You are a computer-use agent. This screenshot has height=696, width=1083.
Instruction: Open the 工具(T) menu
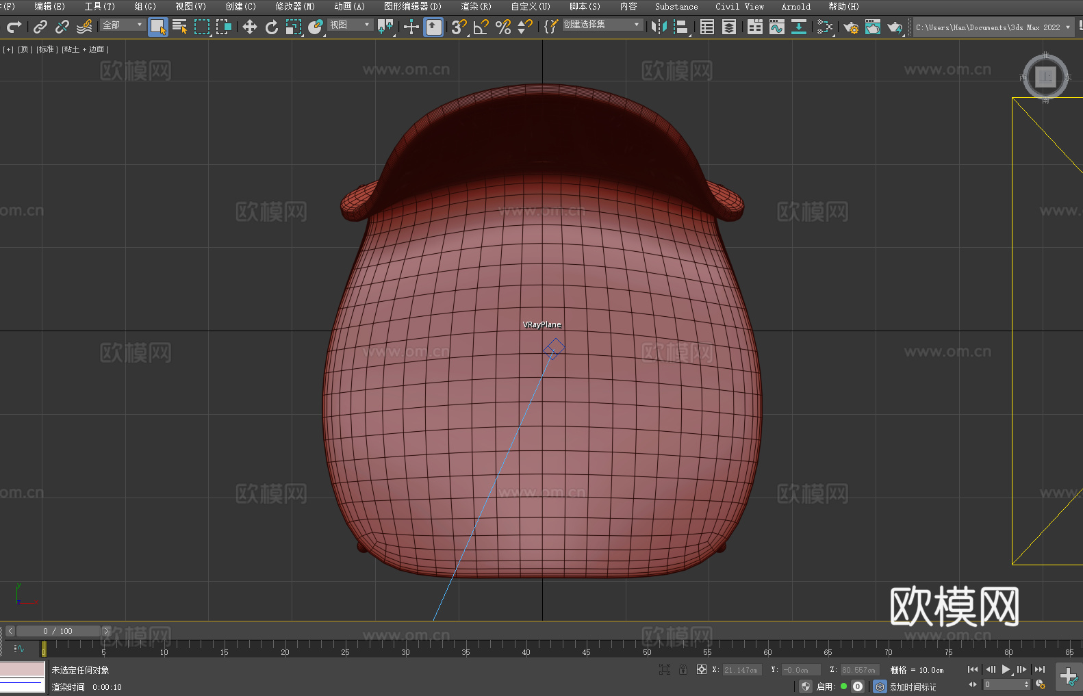[x=100, y=6]
